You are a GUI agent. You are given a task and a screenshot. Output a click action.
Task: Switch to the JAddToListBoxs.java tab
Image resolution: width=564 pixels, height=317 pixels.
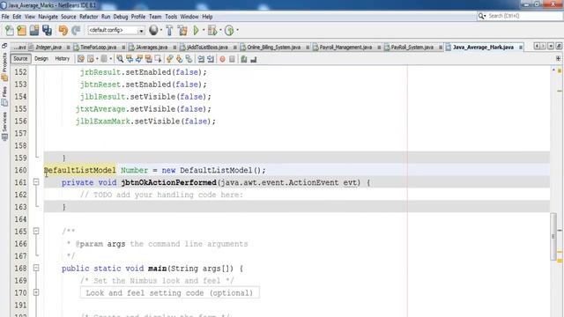pyautogui.click(x=207, y=47)
